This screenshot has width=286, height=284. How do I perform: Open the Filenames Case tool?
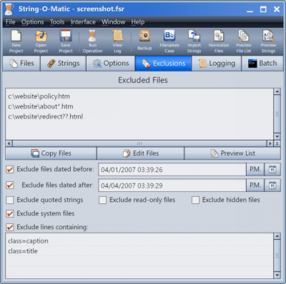tap(169, 41)
